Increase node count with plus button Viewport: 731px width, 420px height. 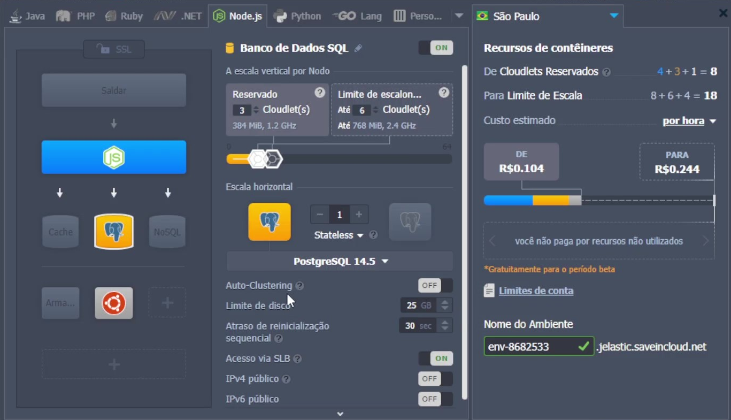click(359, 215)
